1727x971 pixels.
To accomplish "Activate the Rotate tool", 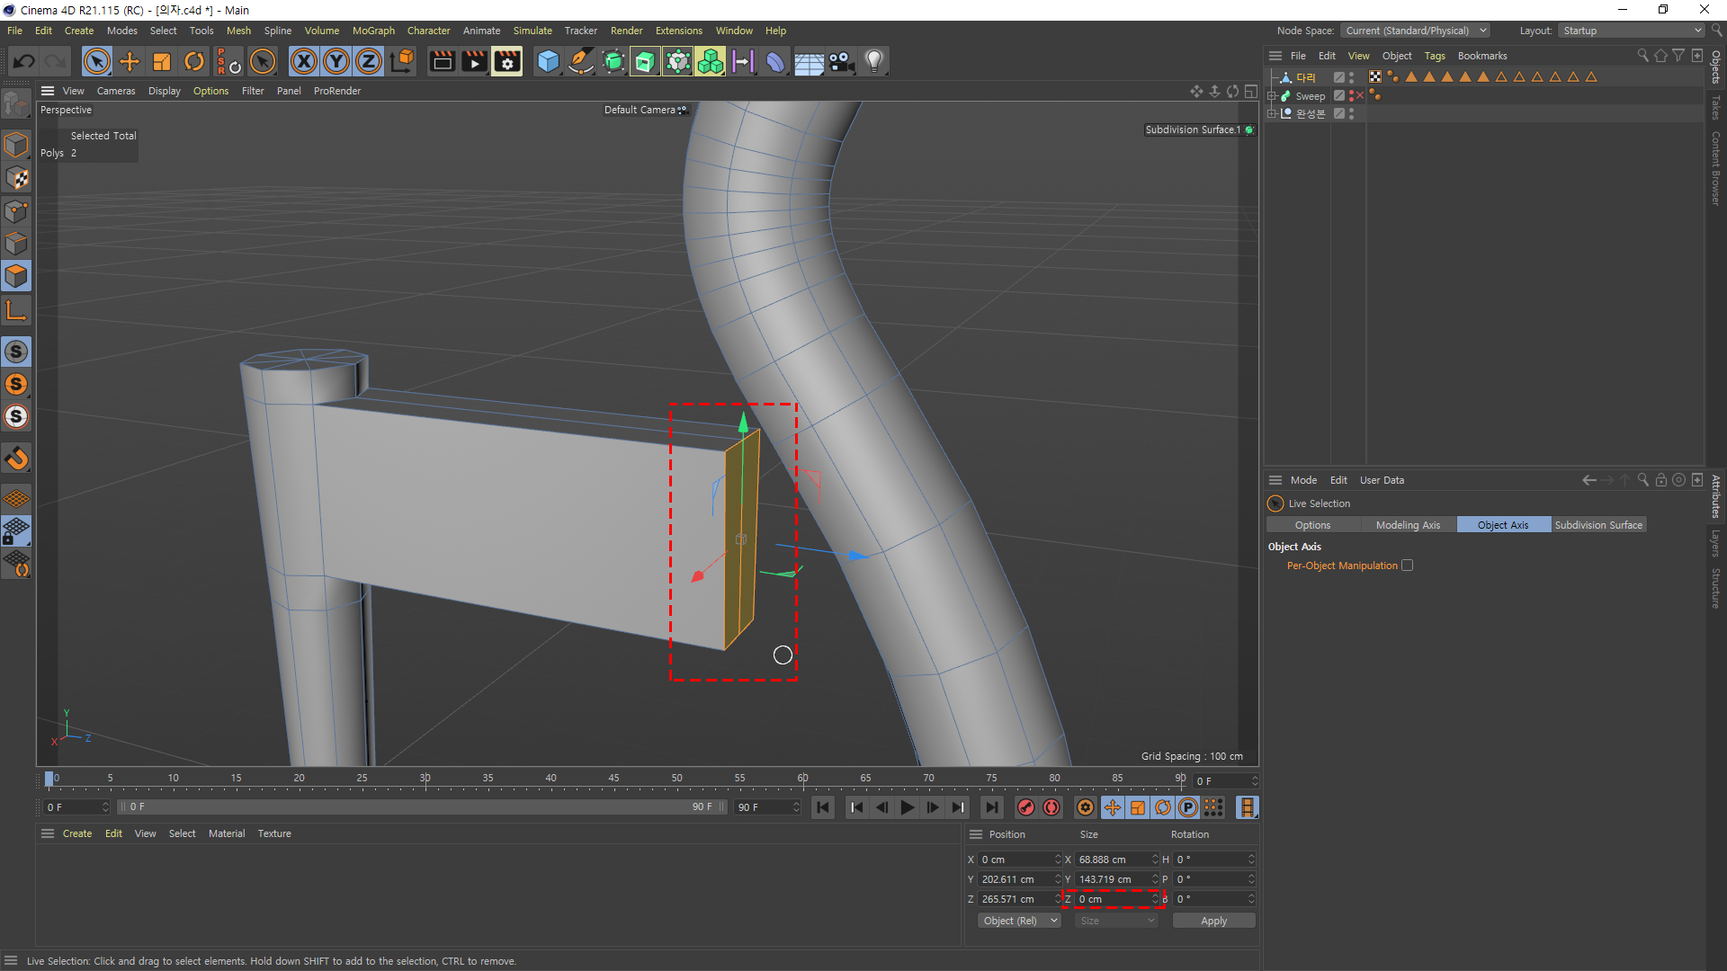I will pyautogui.click(x=194, y=61).
